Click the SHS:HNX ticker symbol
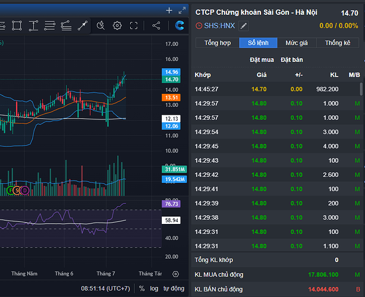Viewport: 365px width, 297px height. click(x=219, y=26)
